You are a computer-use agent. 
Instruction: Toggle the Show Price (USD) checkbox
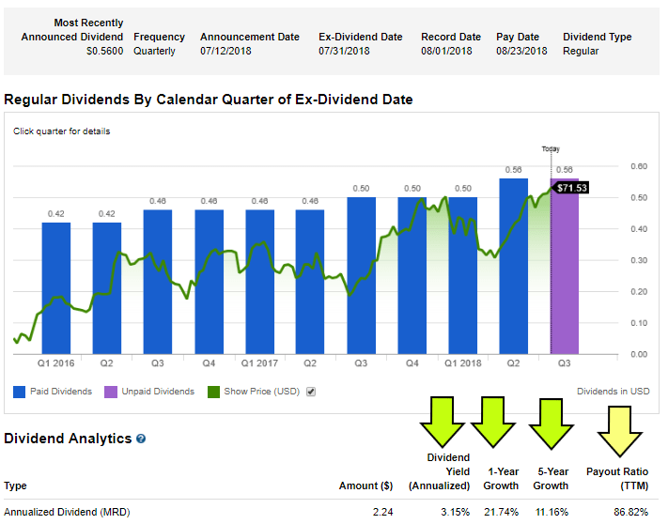[x=311, y=392]
